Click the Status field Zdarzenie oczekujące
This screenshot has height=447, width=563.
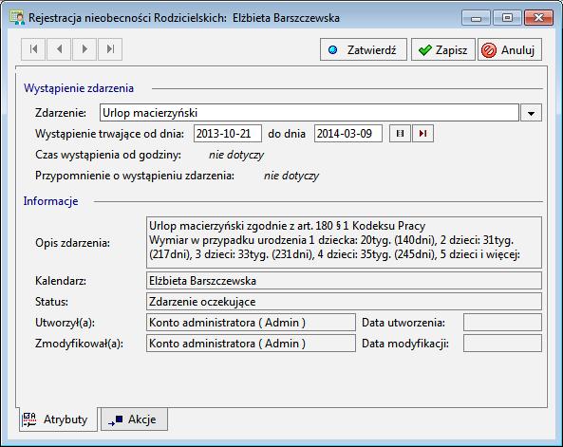tap(344, 302)
